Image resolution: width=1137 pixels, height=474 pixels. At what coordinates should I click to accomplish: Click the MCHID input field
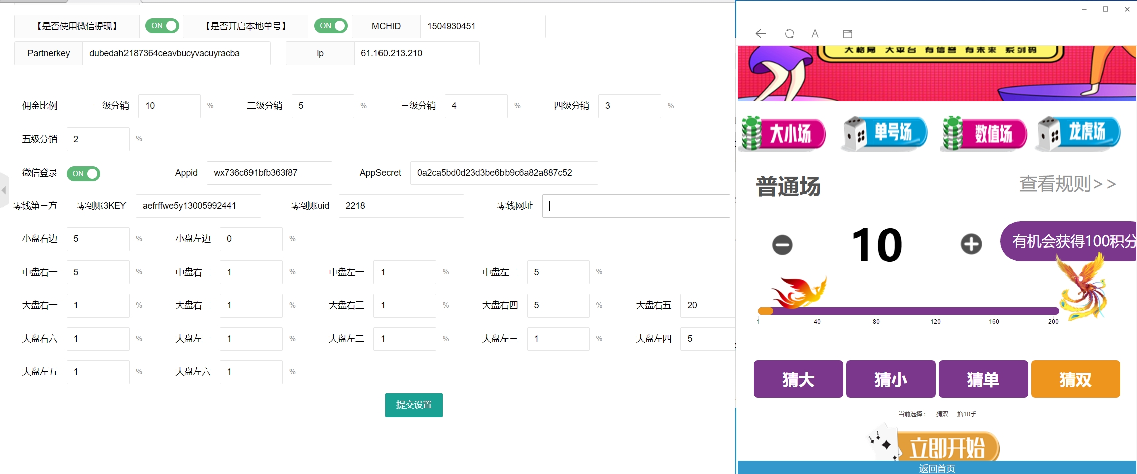point(482,26)
